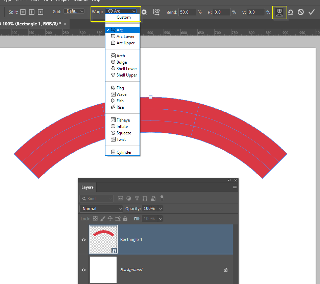Open the Layers panel menu icon
Viewport: 320px width, 284px height.
235,187
